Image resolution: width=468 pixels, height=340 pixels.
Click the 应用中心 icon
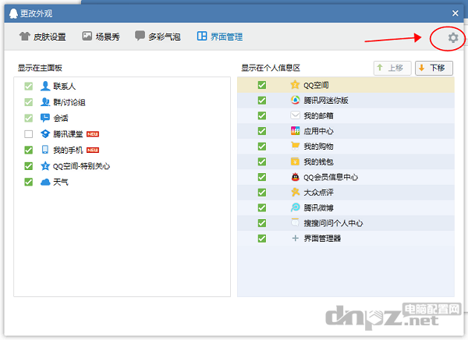[295, 131]
